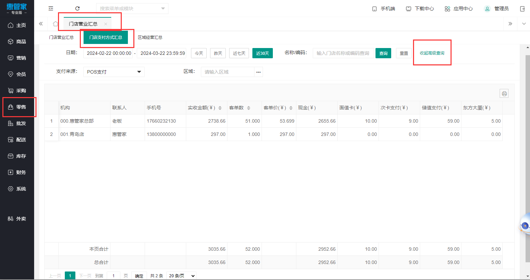Sort by 实收金额 column

coord(220,108)
